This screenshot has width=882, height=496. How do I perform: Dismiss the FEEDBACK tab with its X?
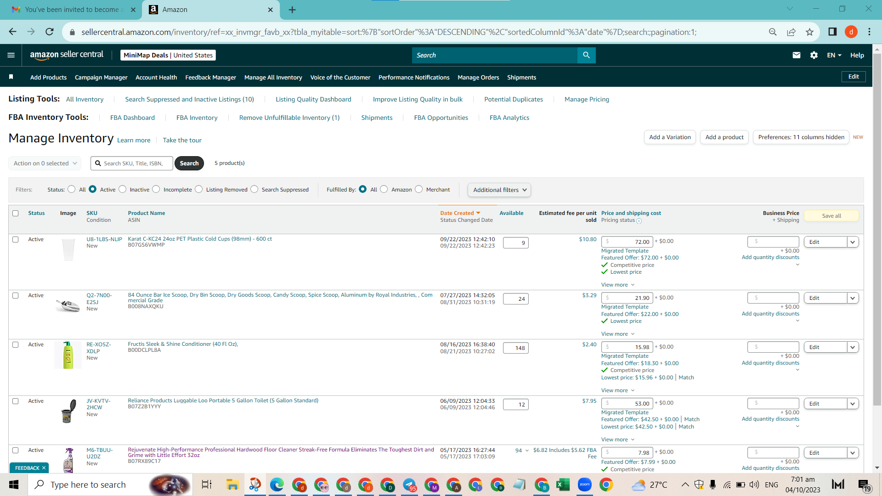[x=44, y=468]
